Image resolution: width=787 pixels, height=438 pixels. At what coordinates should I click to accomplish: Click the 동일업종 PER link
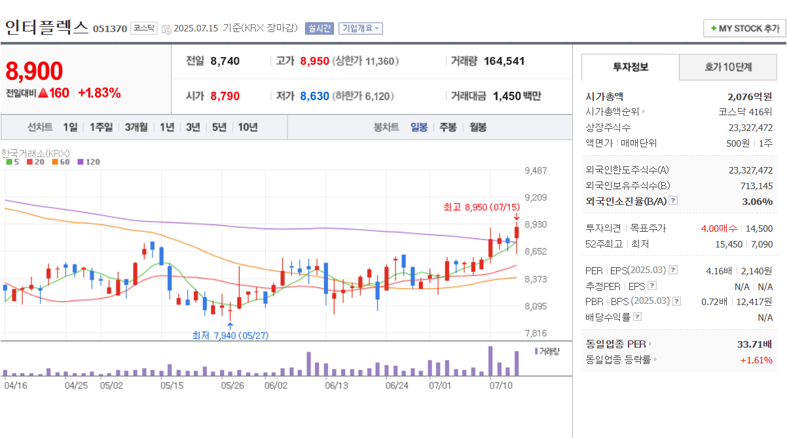pyautogui.click(x=615, y=344)
